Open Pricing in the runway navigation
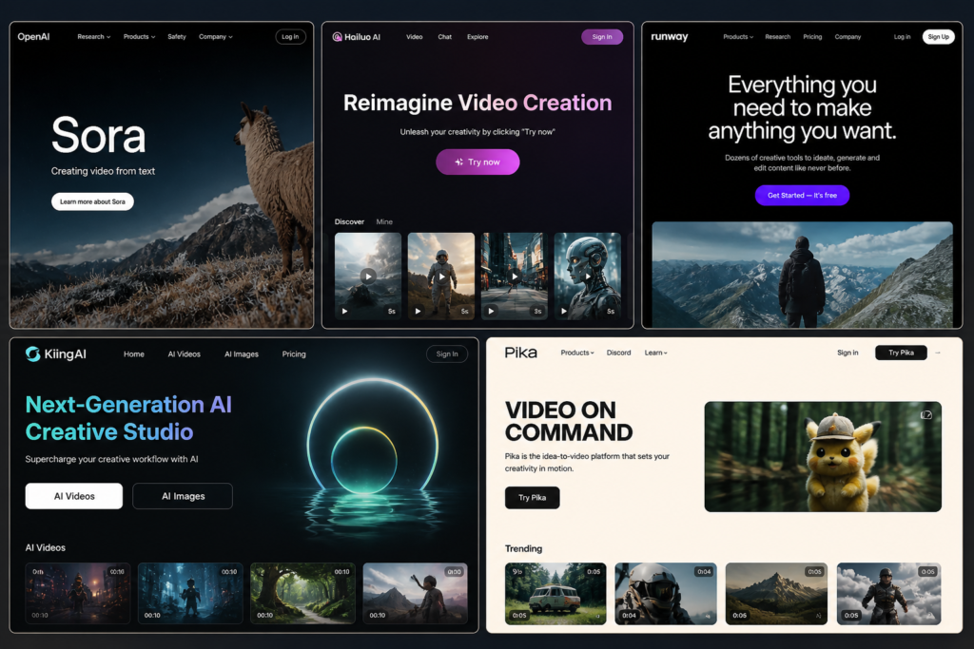 point(812,37)
